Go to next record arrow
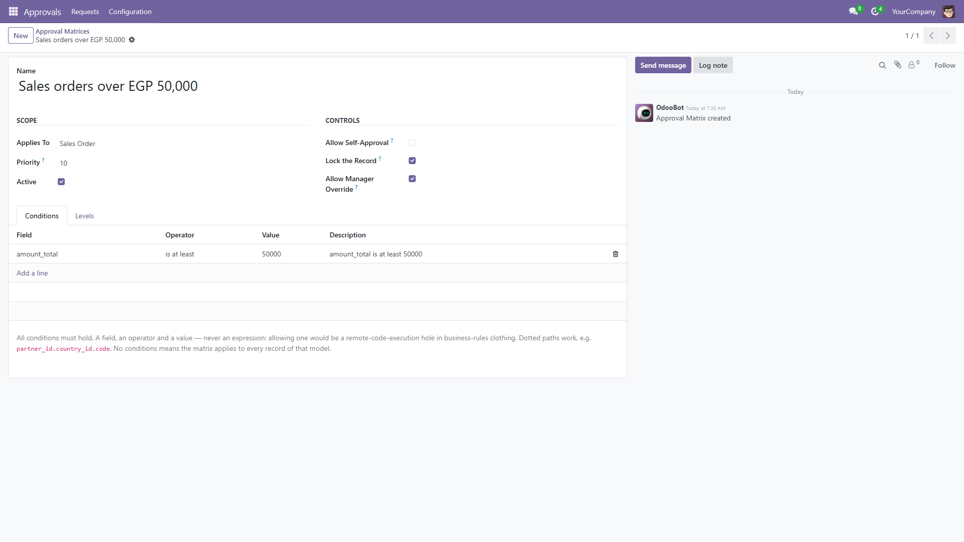This screenshot has width=964, height=542. (948, 36)
